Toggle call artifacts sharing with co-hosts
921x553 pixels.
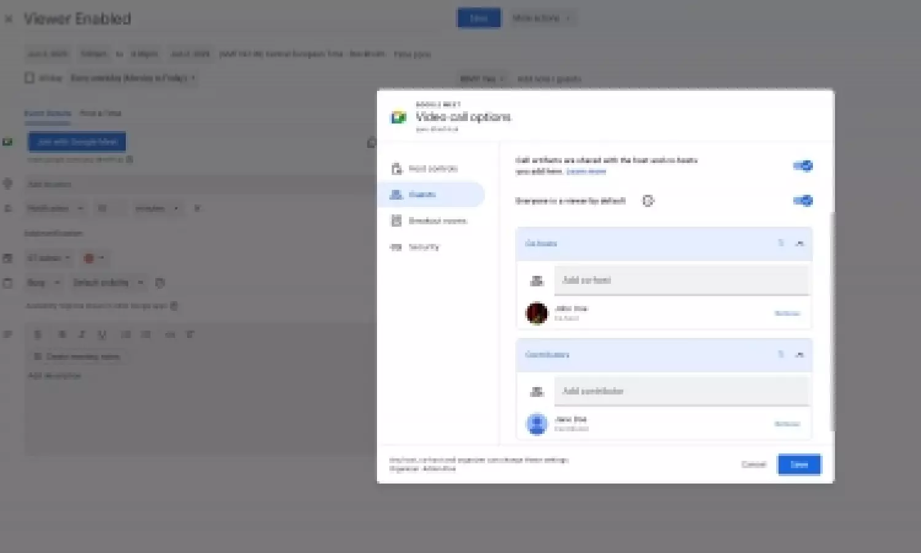pyautogui.click(x=802, y=166)
